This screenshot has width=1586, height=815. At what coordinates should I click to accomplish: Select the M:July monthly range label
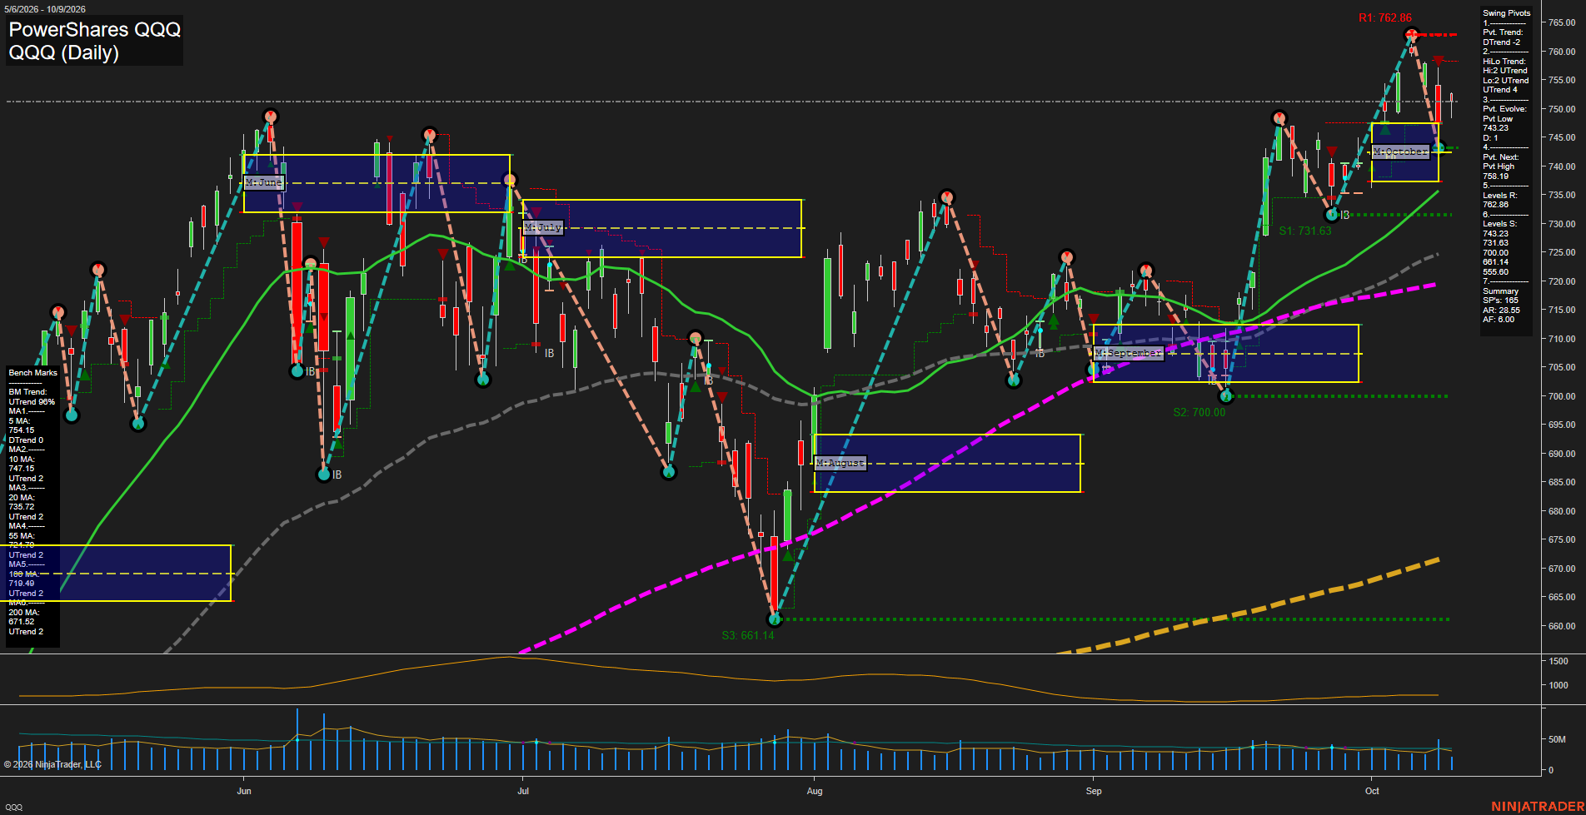(x=543, y=227)
